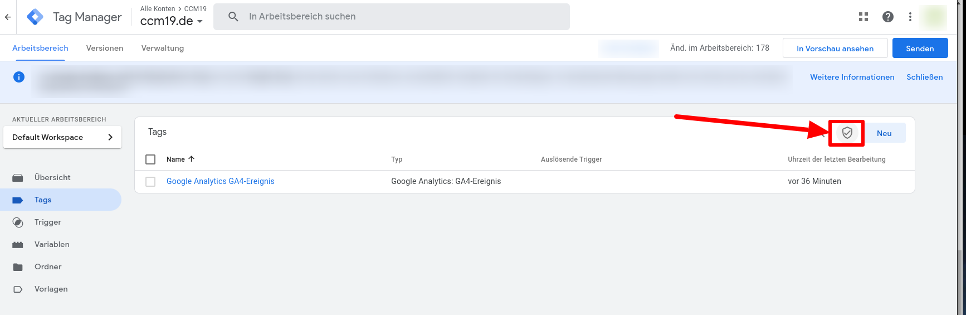The width and height of the screenshot is (966, 315).
Task: Click the user account avatar
Action: click(x=933, y=17)
